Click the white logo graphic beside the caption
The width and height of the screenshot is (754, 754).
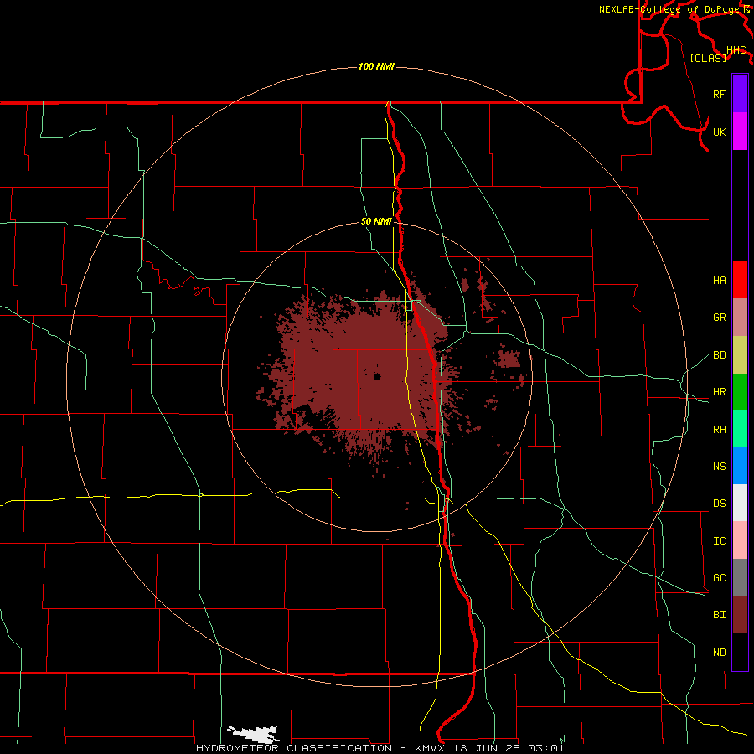tap(253, 734)
